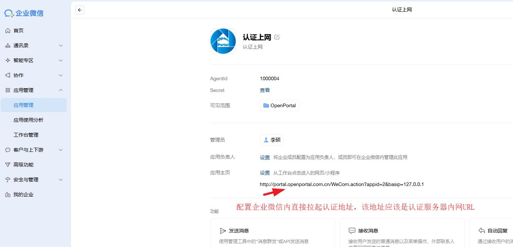Click the 认证上网 app title
Screen dimensions: 513x247
[257, 37]
